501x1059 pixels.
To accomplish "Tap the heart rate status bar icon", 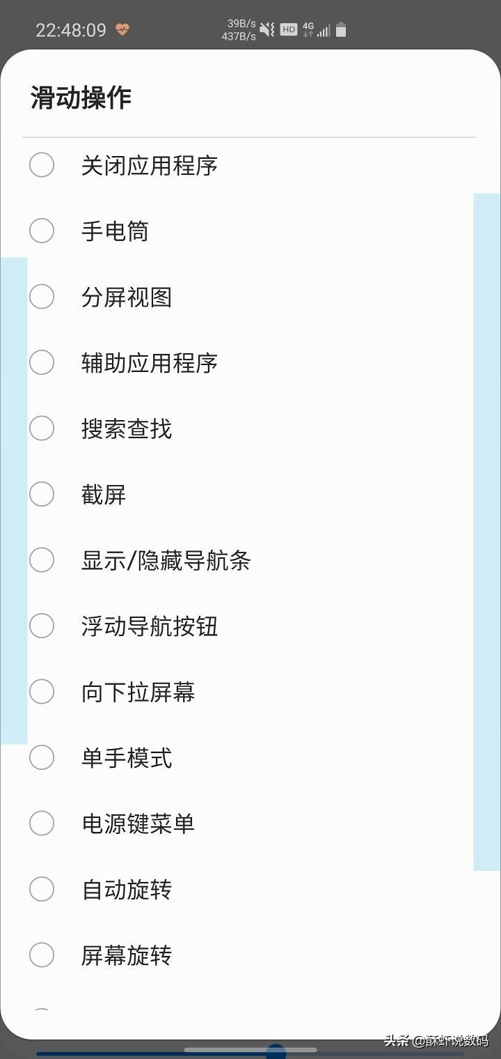I will click(x=122, y=30).
